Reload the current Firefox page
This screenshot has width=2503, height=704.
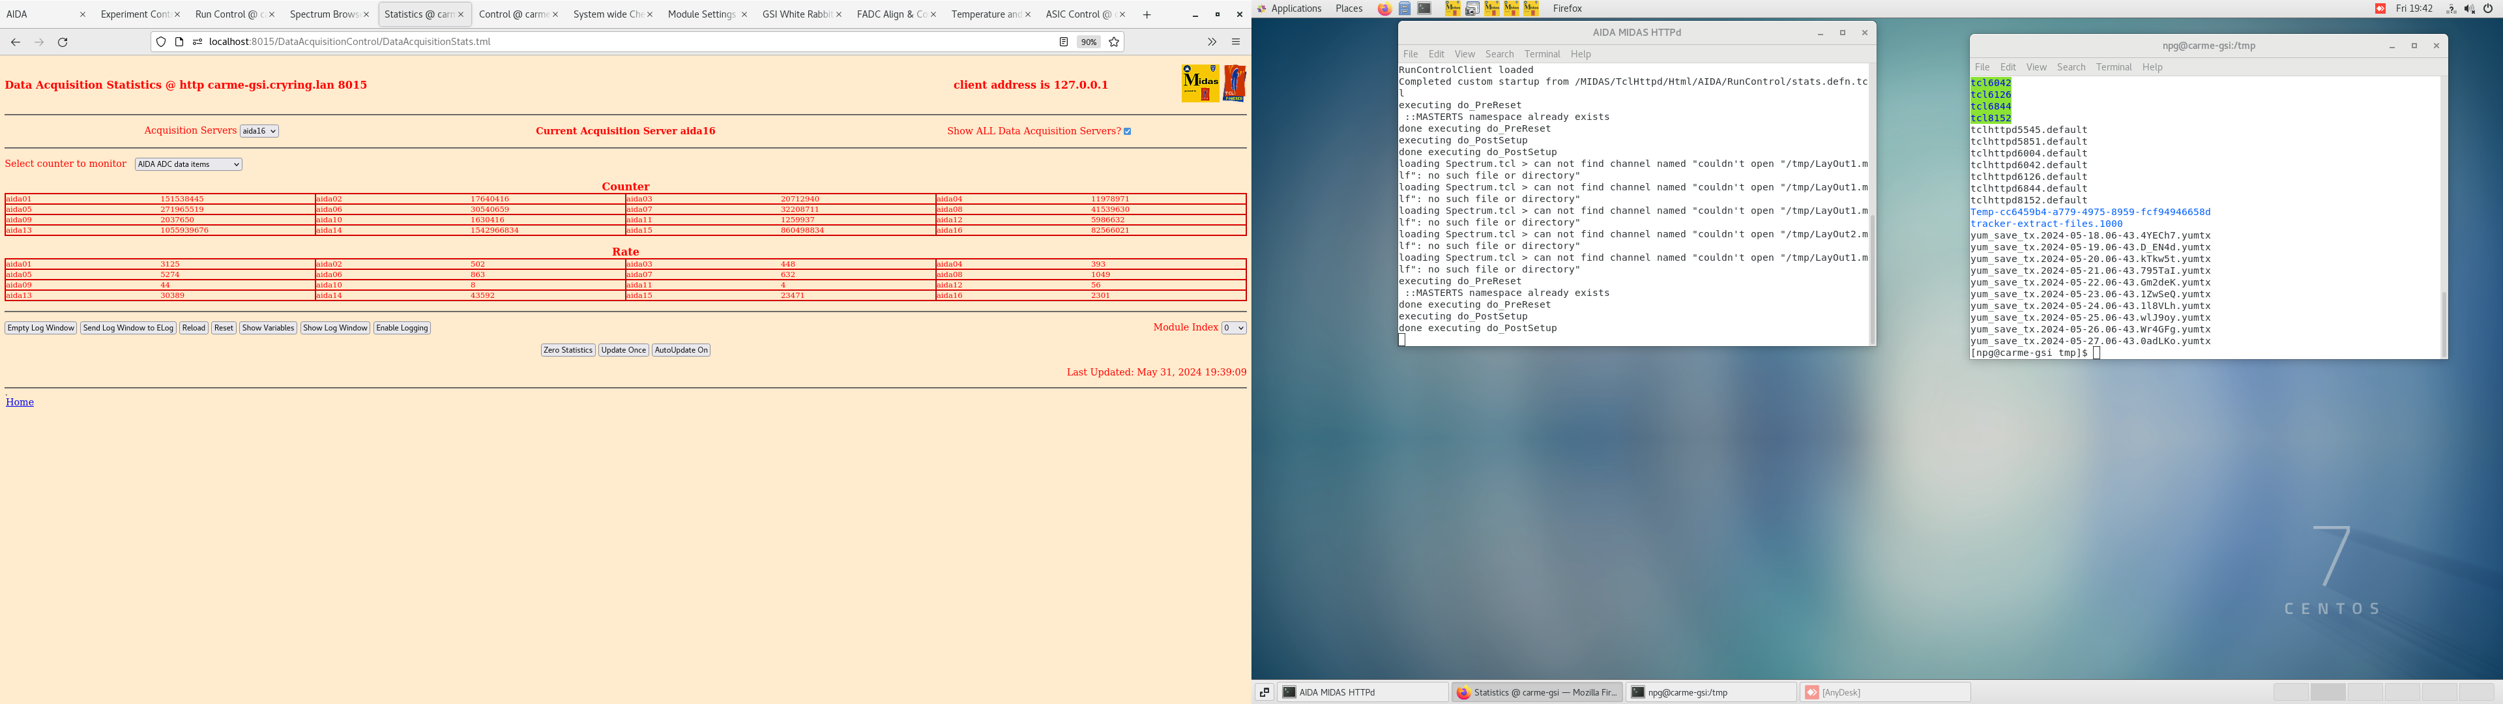coord(63,42)
